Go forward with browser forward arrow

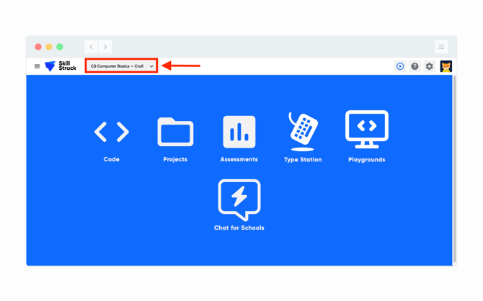(x=105, y=47)
